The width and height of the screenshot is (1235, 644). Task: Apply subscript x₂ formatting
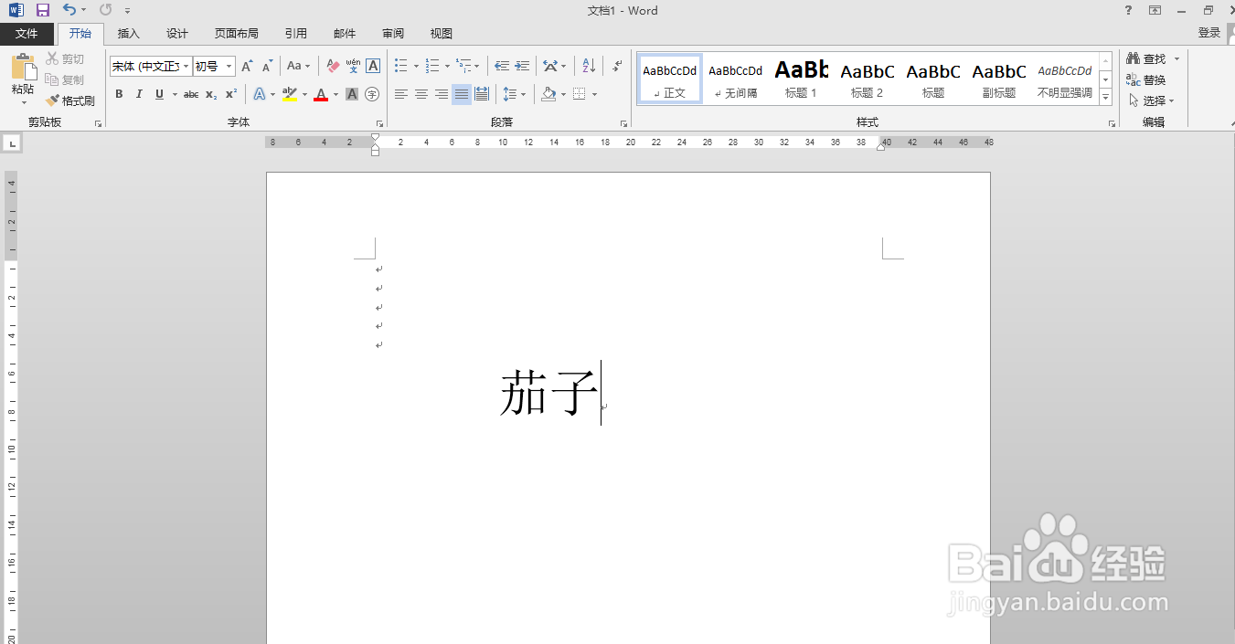click(211, 94)
